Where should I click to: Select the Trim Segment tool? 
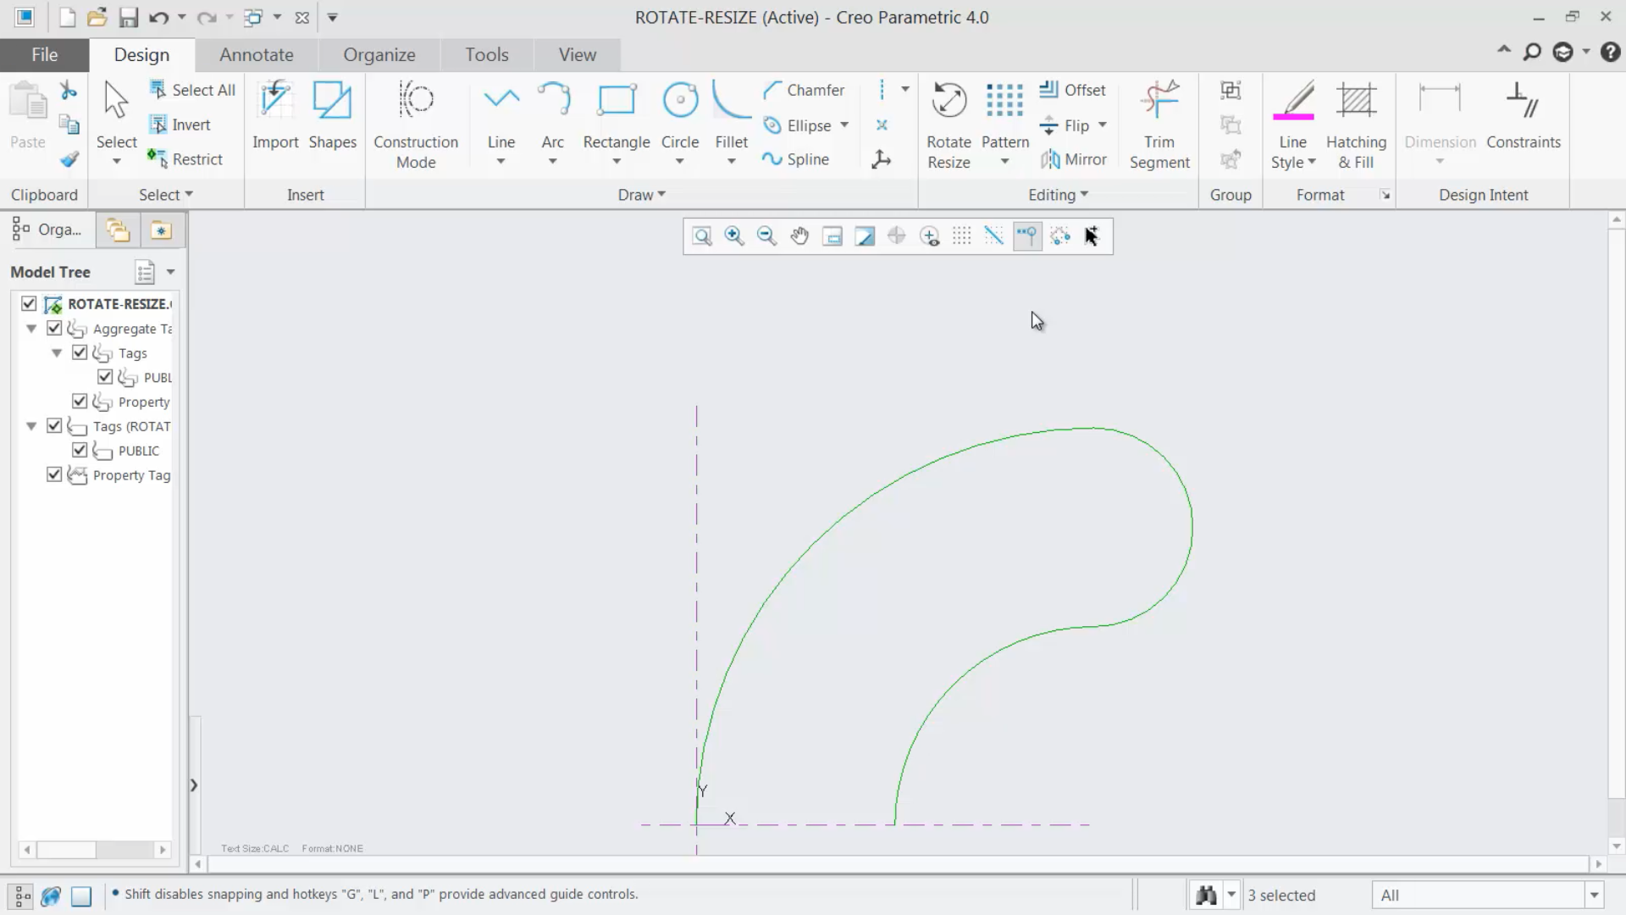1159,119
